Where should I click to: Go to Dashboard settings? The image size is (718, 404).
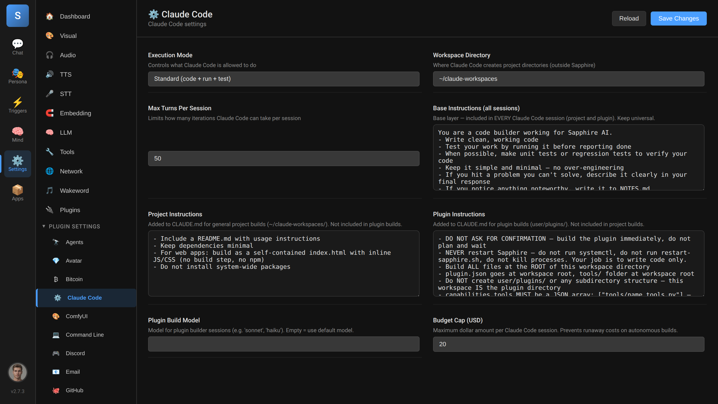[x=86, y=16]
